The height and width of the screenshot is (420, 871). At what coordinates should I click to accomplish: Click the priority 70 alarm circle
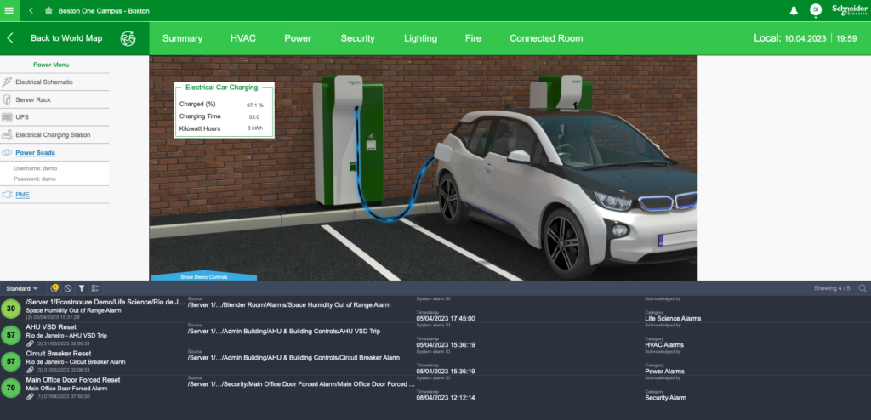[10, 389]
